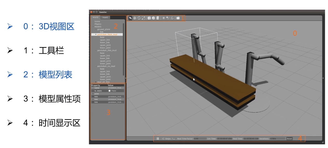Collapse the pendulum_thin_mud node arrow
Image resolution: width=328 pixels, height=148 pixels.
coord(96,50)
